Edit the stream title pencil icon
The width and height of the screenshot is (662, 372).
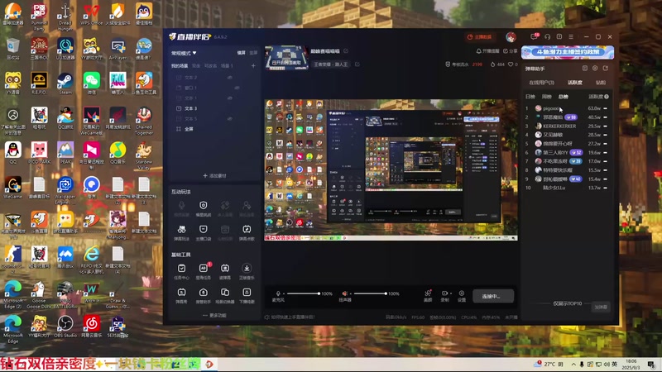(346, 51)
